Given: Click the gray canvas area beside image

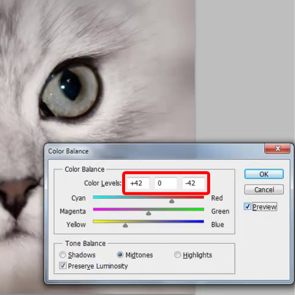Looking at the screenshot, I should [x=245, y=71].
